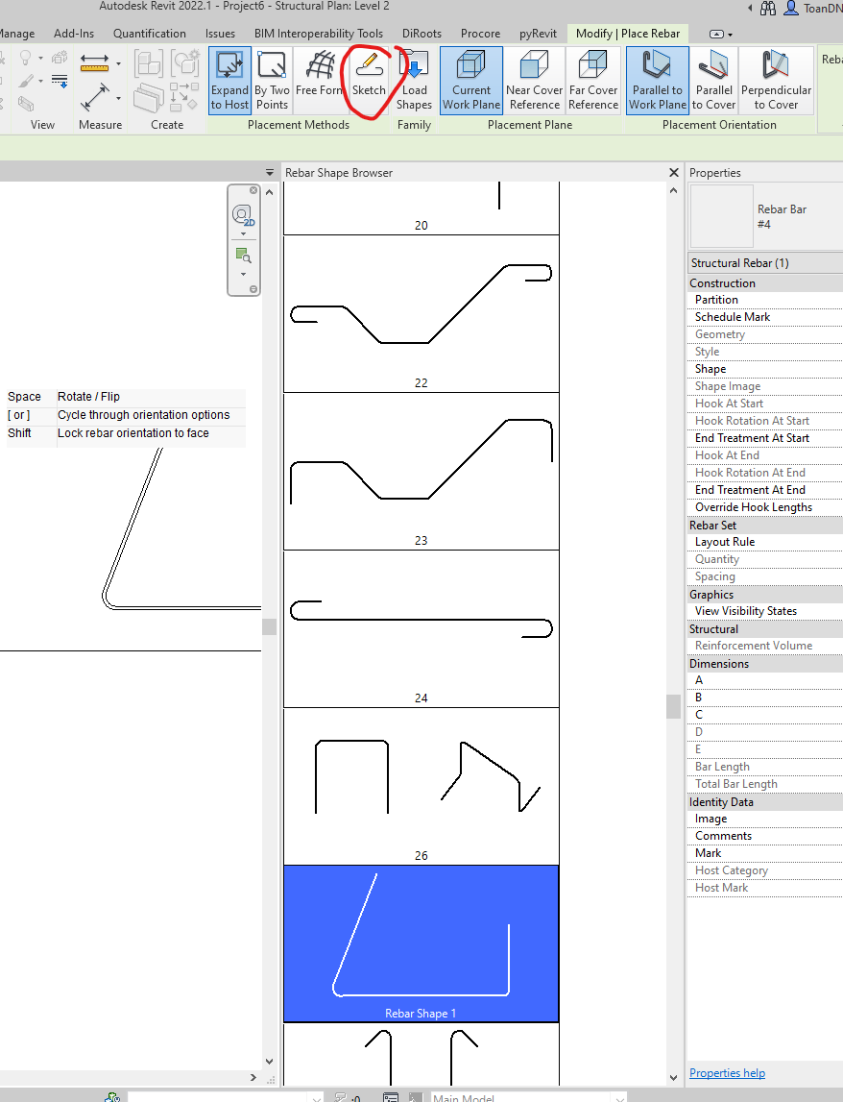
Task: Select rebar shape 24 thumbnail
Action: point(421,628)
